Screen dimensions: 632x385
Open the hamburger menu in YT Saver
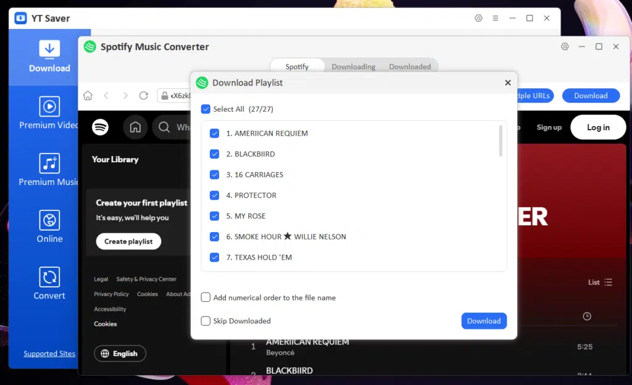point(495,18)
